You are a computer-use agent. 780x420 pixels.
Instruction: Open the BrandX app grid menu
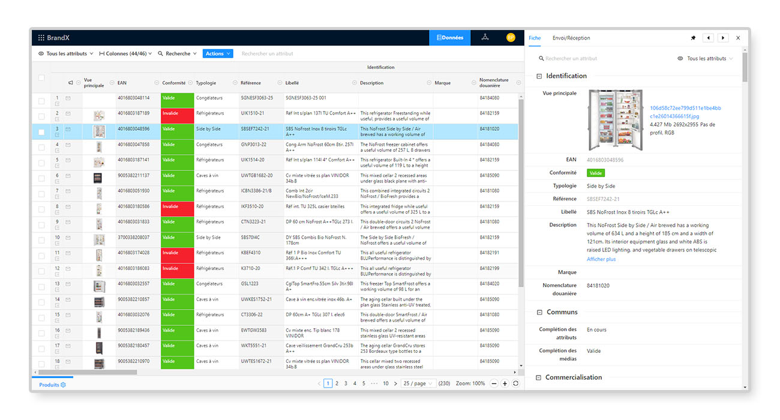point(41,38)
